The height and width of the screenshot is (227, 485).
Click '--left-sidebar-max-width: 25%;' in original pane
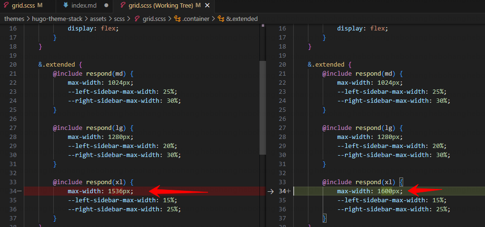pyautogui.click(x=122, y=91)
